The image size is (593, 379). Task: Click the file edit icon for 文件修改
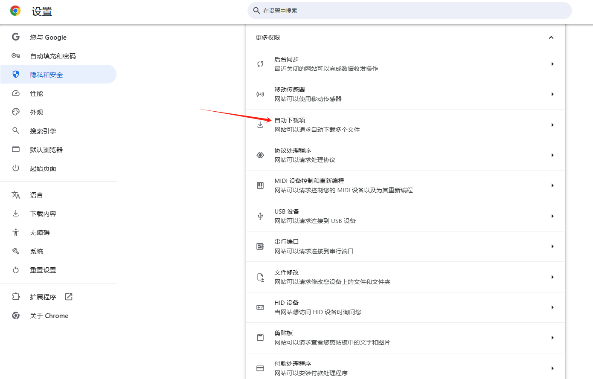click(260, 277)
